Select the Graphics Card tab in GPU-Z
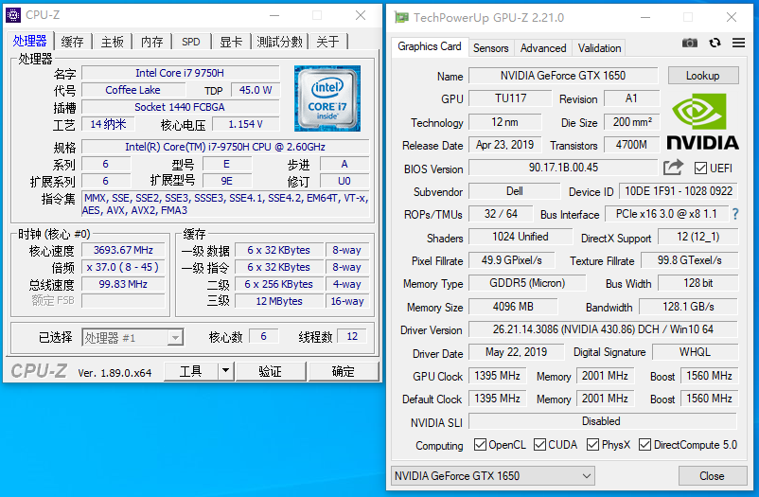The height and width of the screenshot is (497, 759). [x=430, y=46]
